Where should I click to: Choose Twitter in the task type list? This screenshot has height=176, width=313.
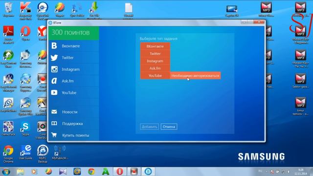click(x=155, y=53)
